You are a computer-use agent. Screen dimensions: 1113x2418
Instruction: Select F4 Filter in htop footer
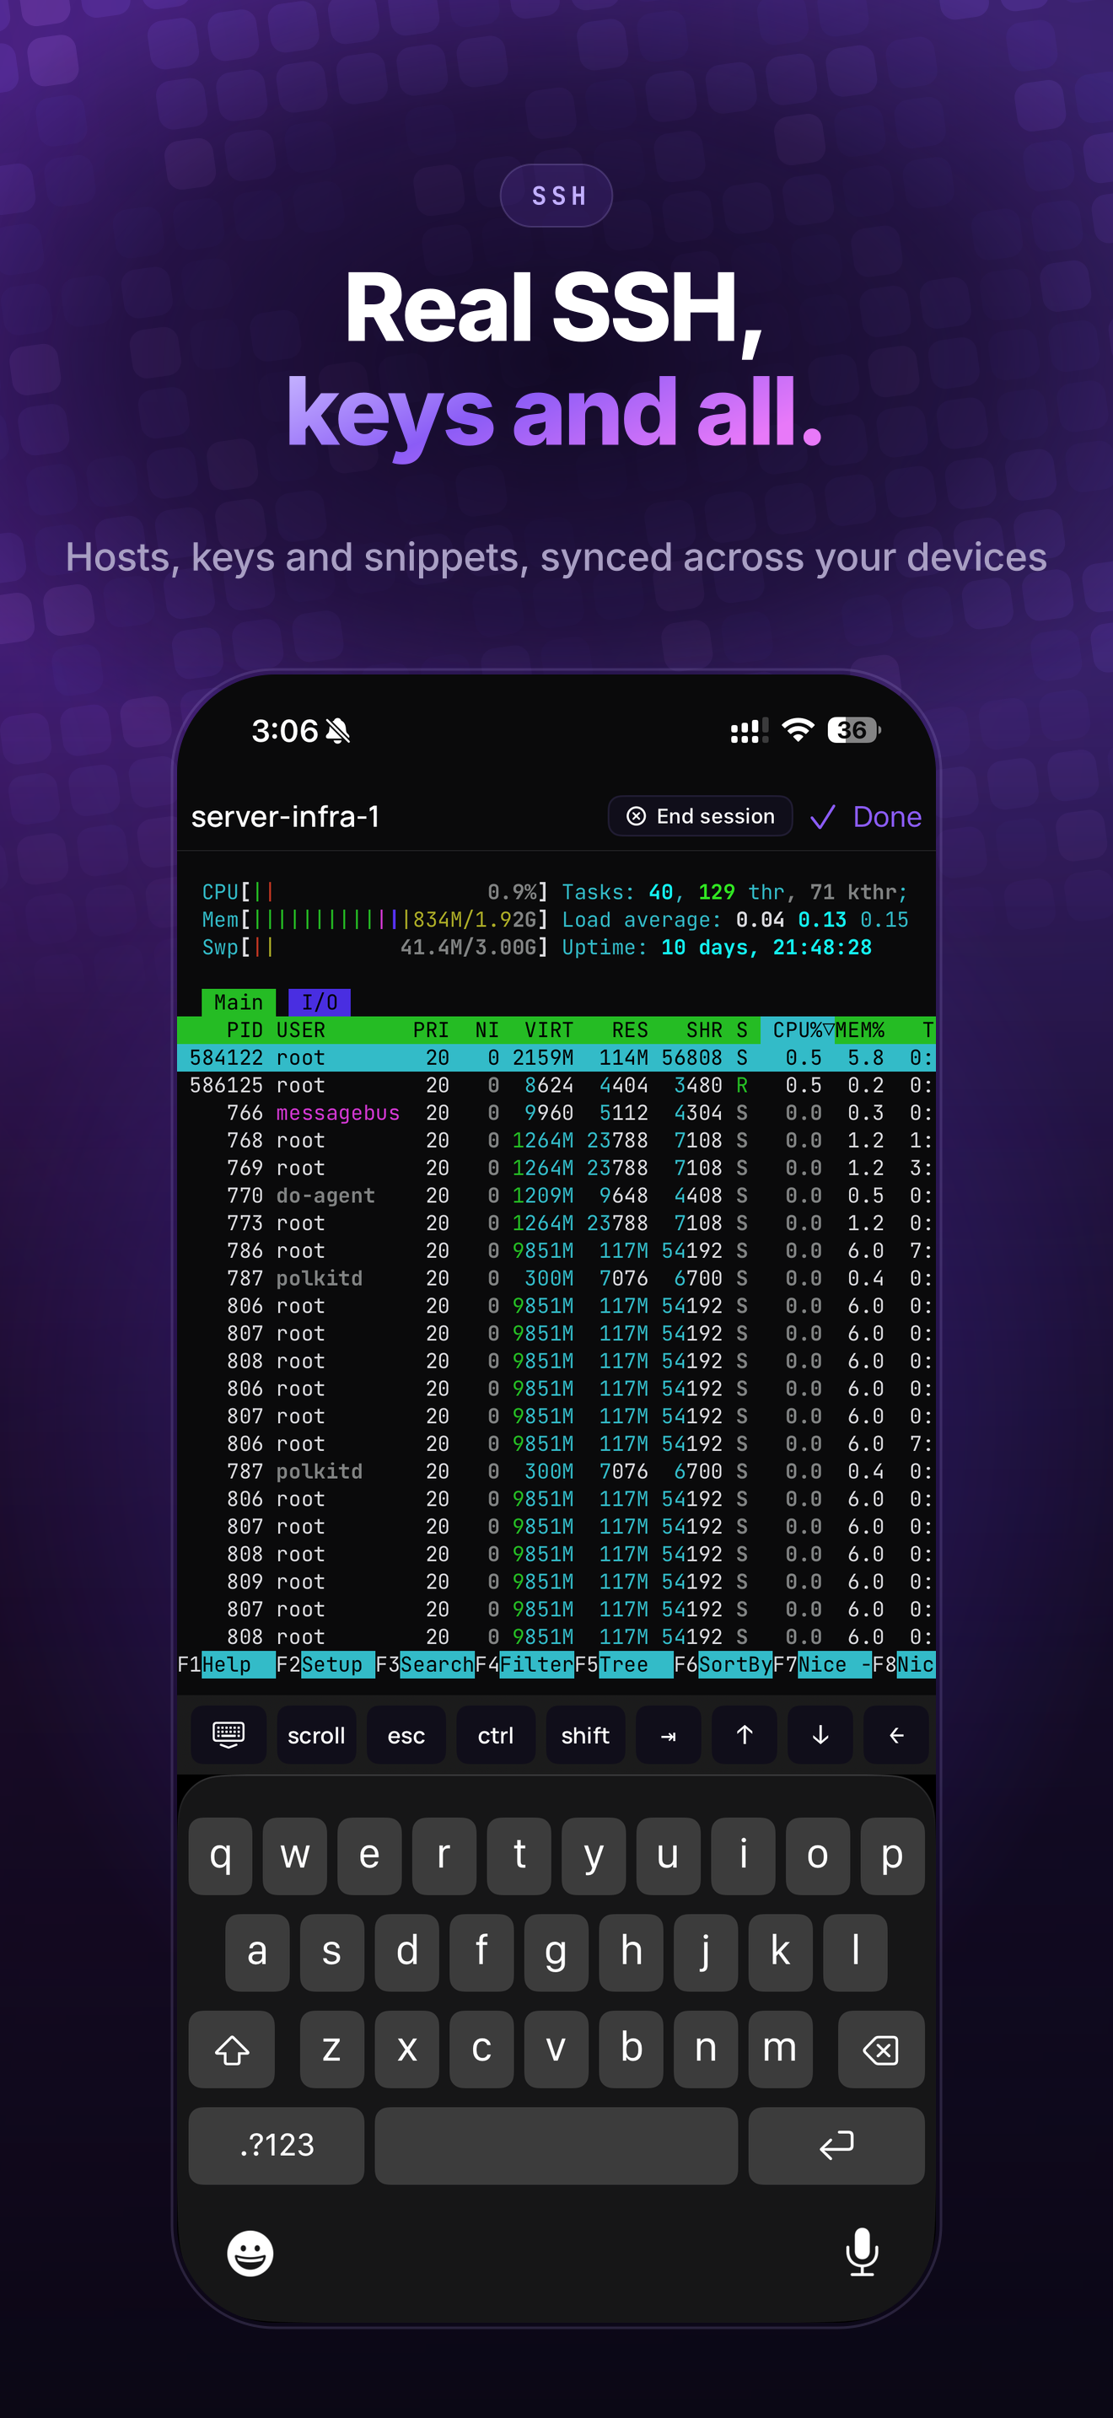pyautogui.click(x=524, y=1664)
